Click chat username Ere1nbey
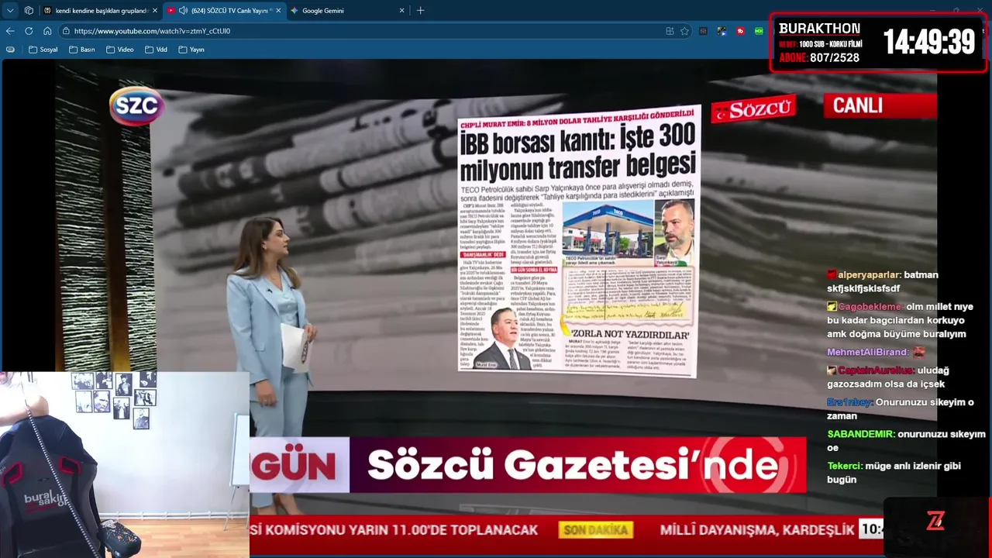Screen dimensions: 992x558 point(850,402)
